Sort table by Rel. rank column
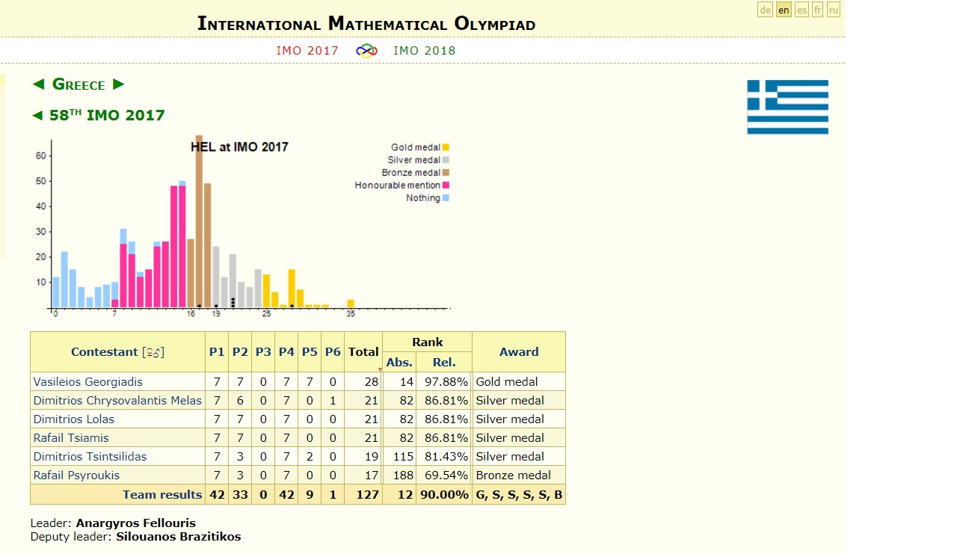This screenshot has height=554, width=957. [444, 363]
